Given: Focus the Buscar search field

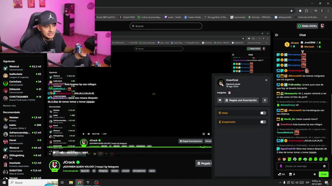Looking at the screenshot, I should click(166, 26).
